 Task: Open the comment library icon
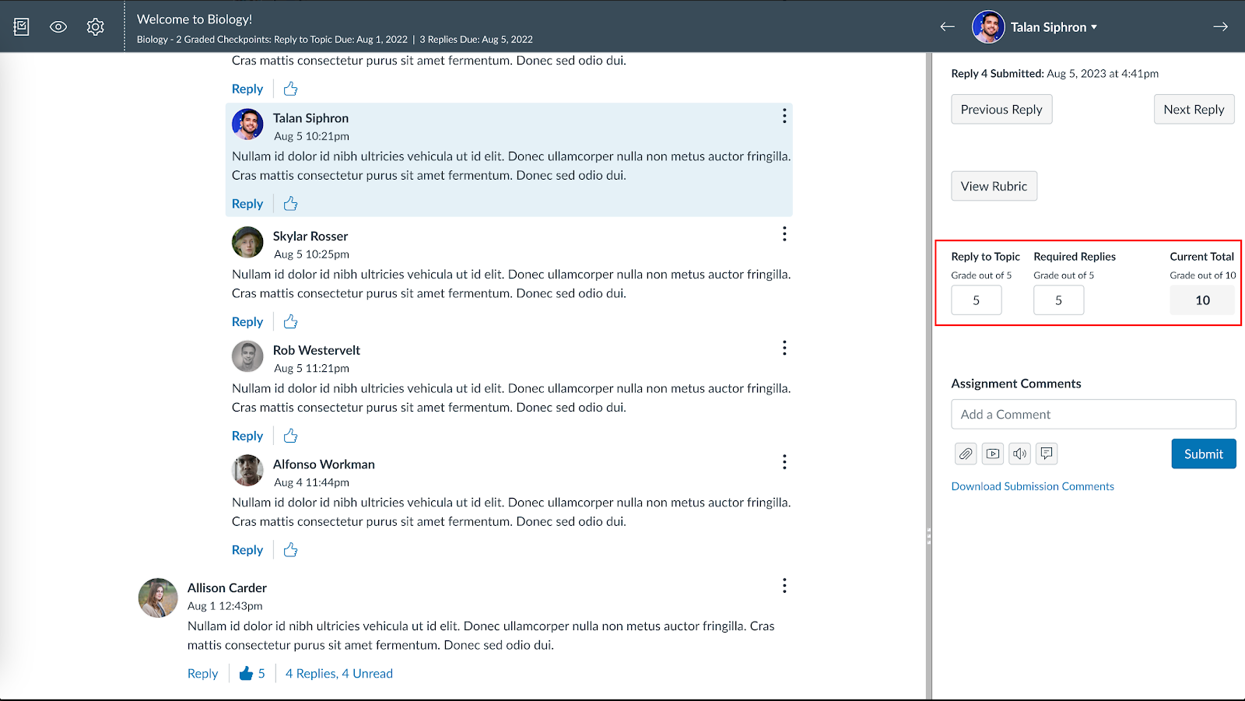pos(1047,454)
